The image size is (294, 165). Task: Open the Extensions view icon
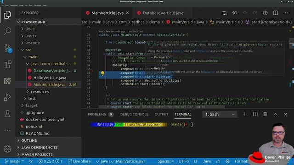(7, 65)
